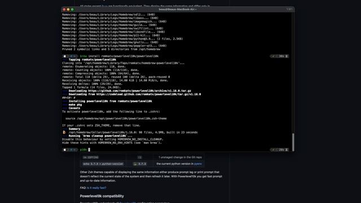Viewport: 361px width, 203px height.
Task: Click the 'Cloning into' homebrew Taps line
Action: pyautogui.click(x=123, y=63)
